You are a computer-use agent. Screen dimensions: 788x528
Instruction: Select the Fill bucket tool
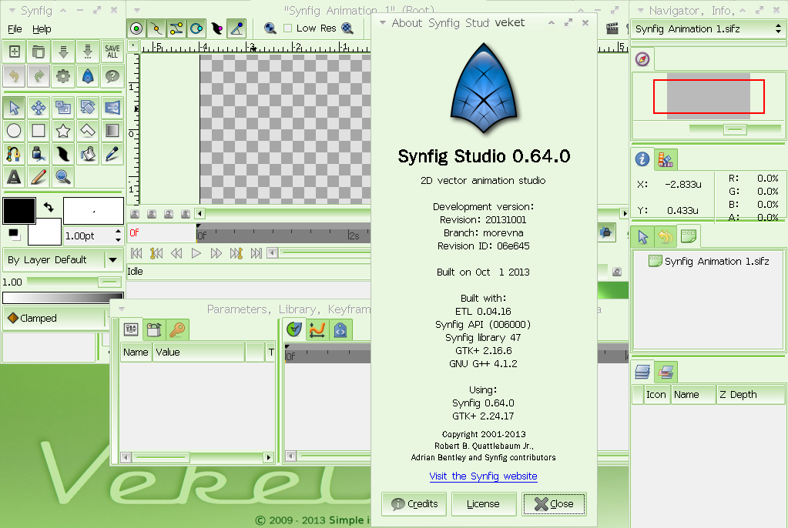tap(88, 154)
